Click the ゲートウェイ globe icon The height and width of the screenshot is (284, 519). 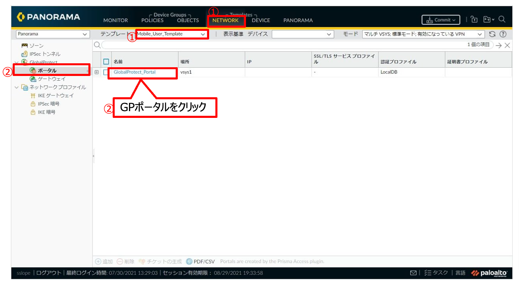pos(33,79)
